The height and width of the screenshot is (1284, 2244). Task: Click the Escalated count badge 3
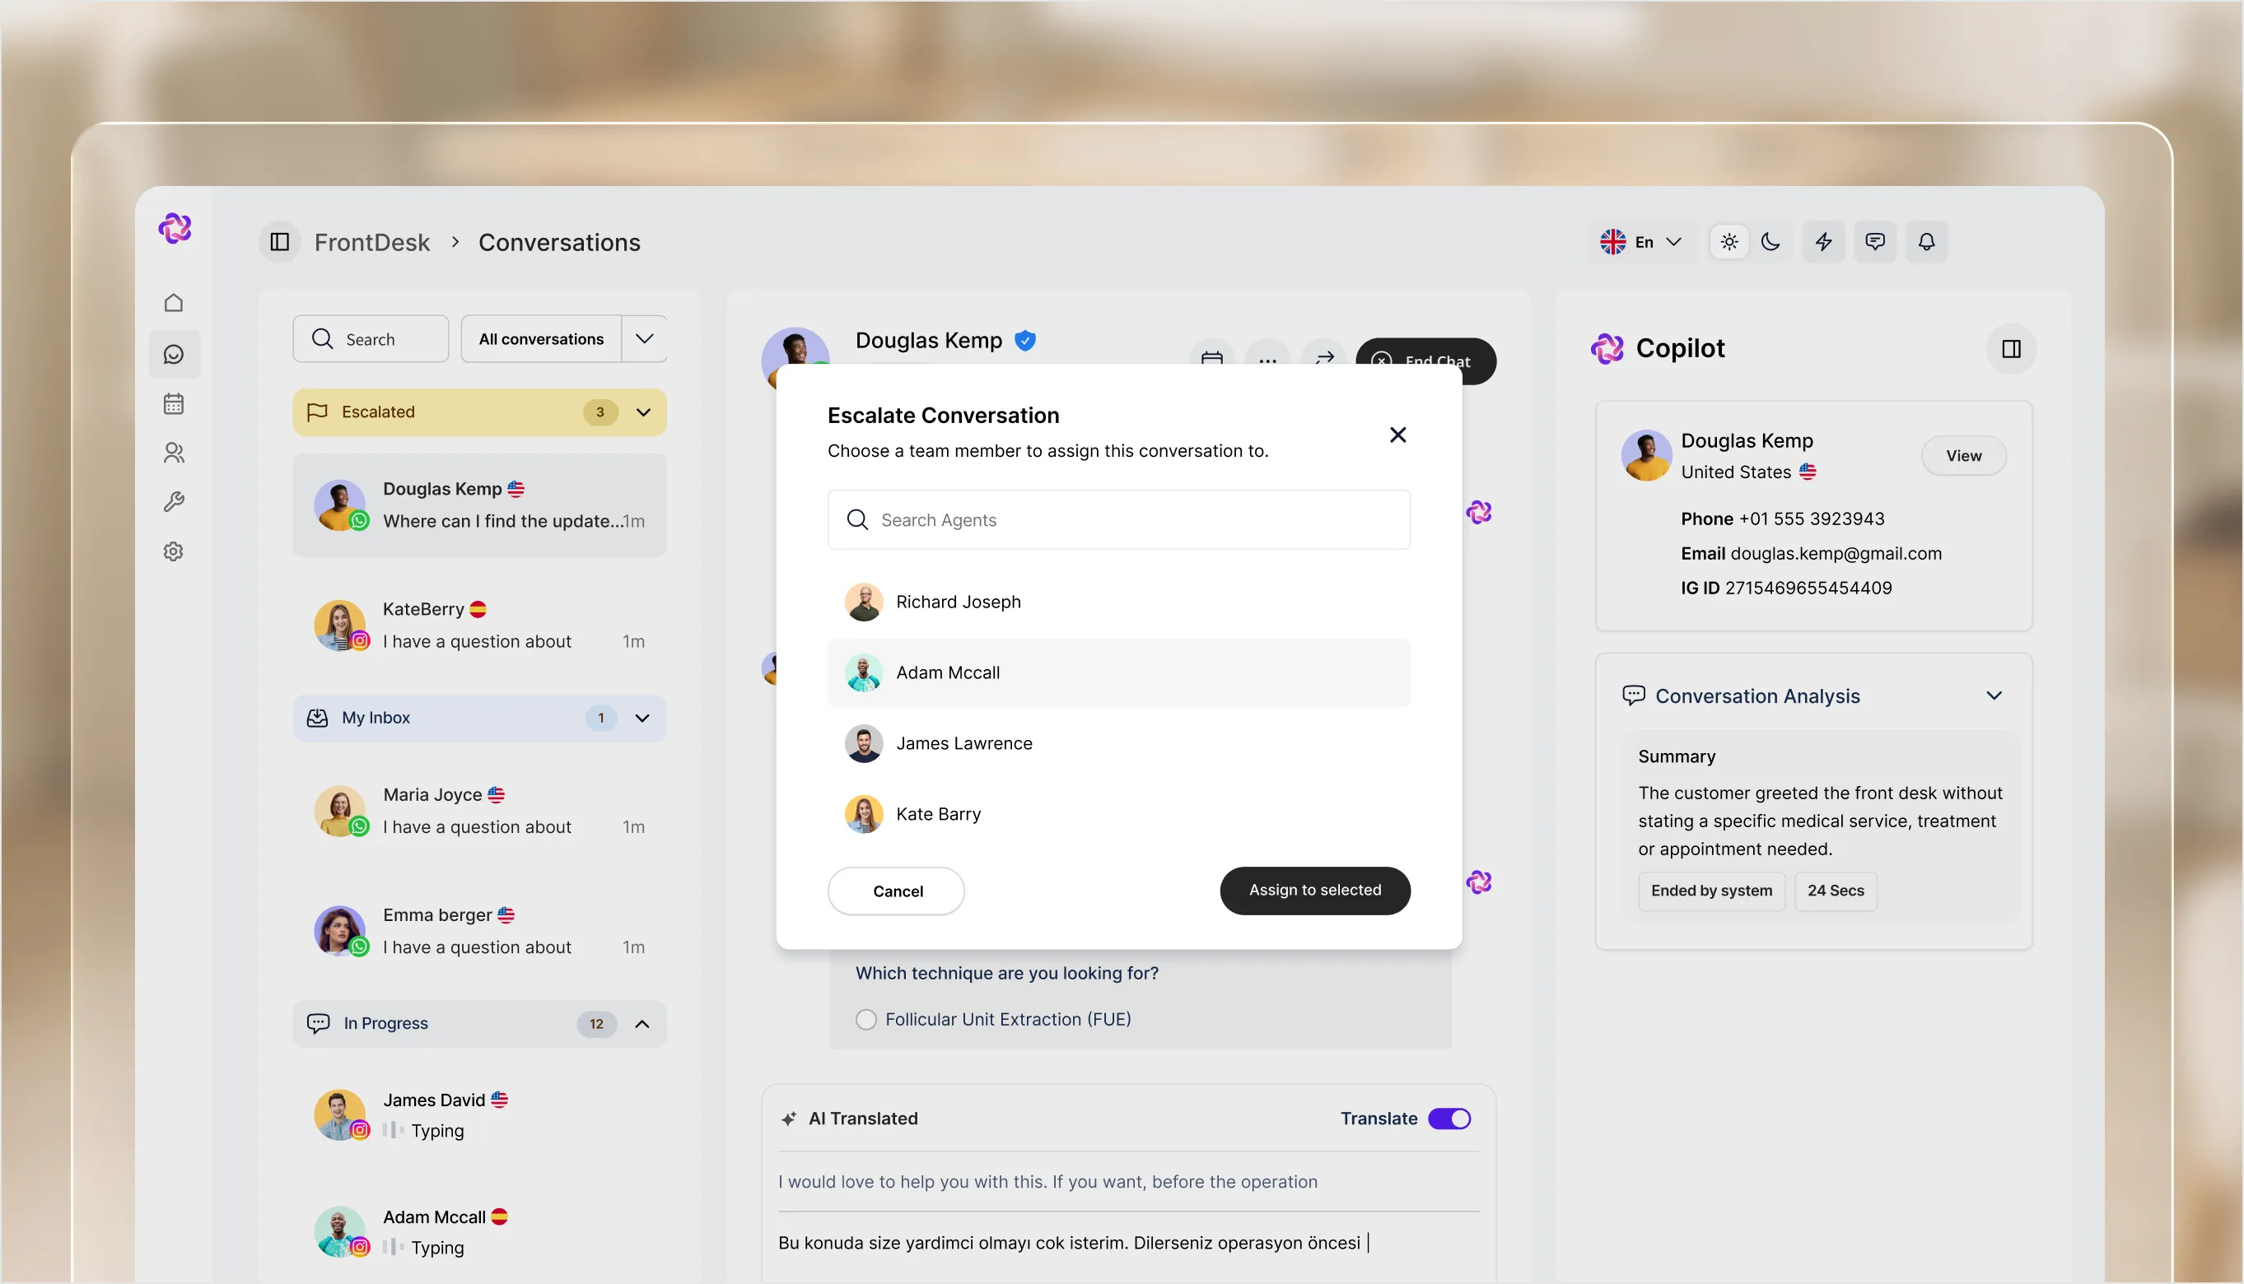tap(599, 412)
